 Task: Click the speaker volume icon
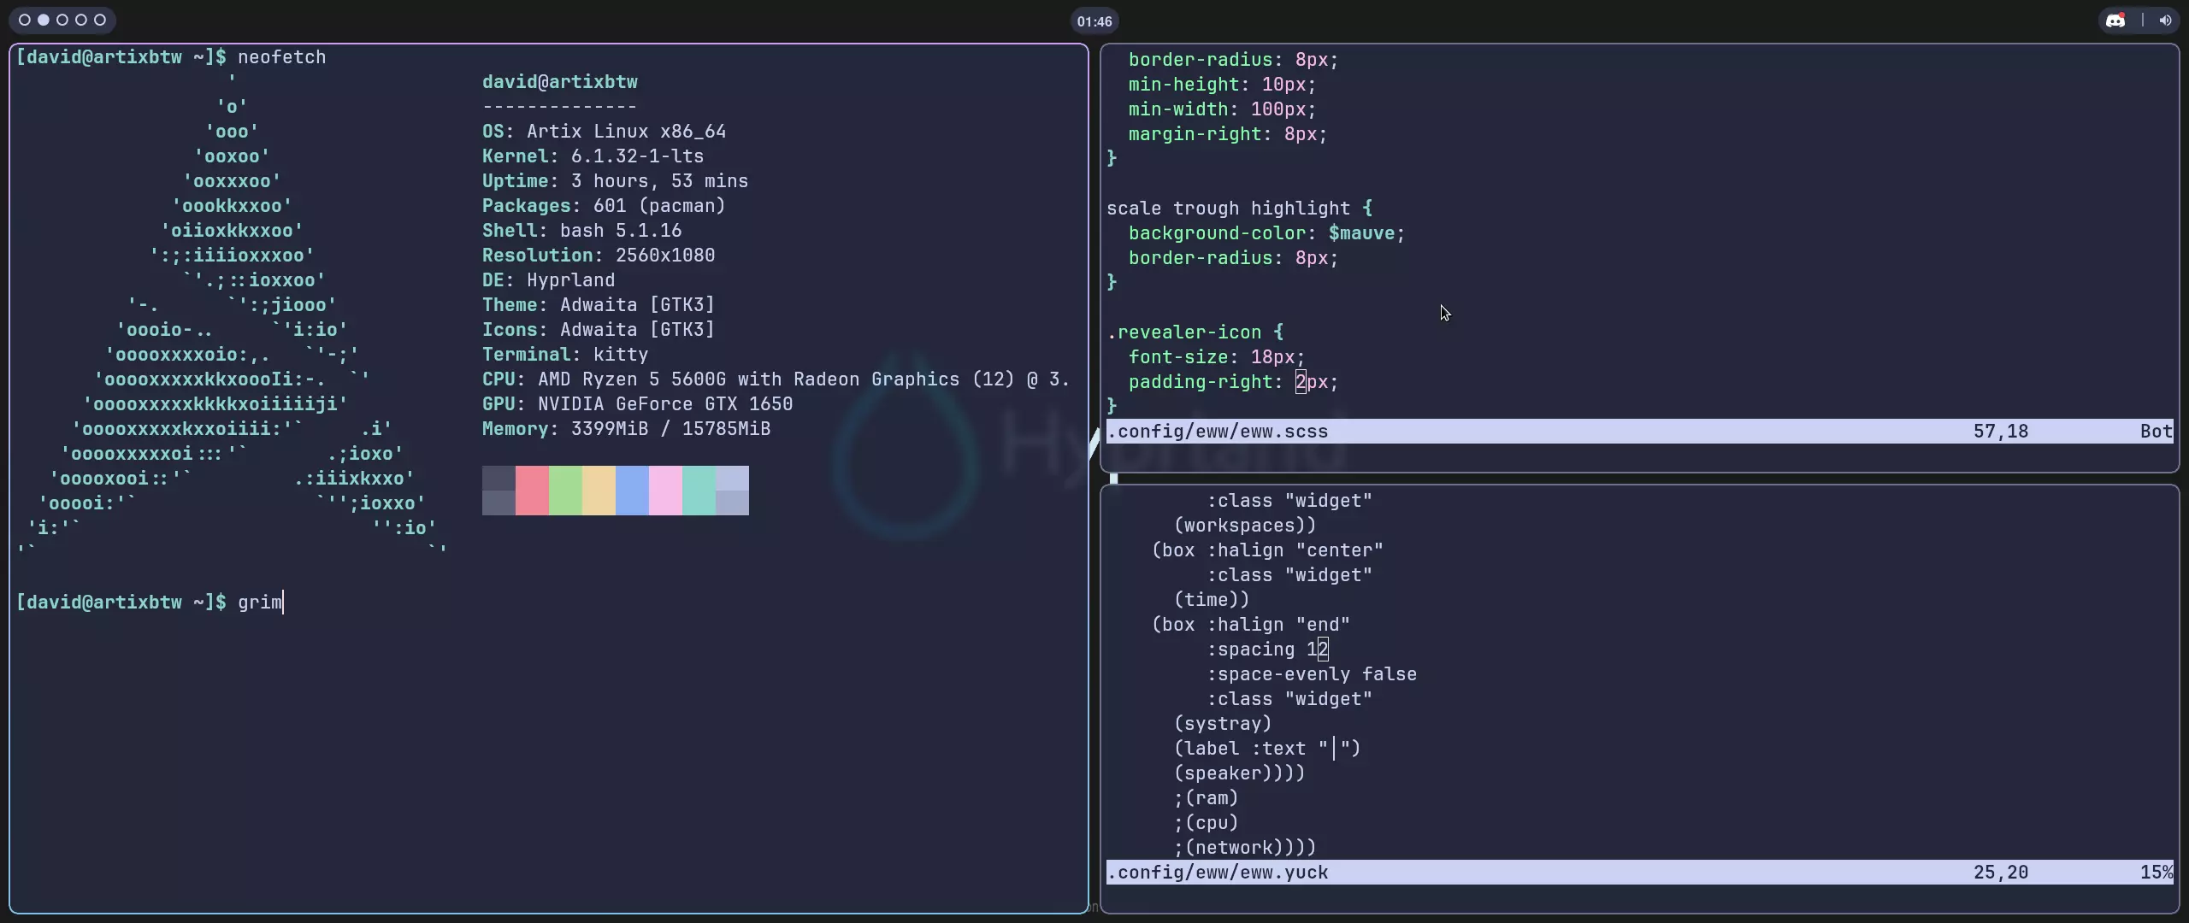tap(2165, 21)
